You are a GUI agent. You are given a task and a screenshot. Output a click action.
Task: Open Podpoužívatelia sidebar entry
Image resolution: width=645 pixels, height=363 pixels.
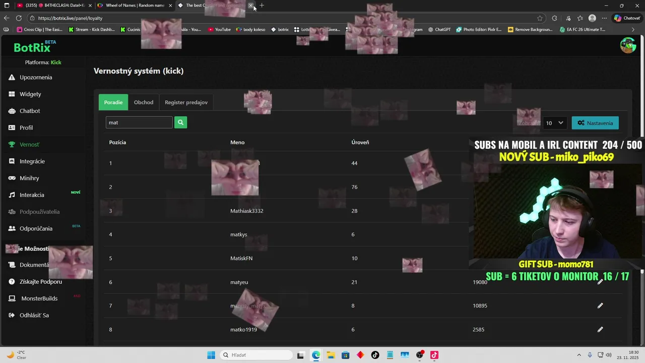click(39, 212)
